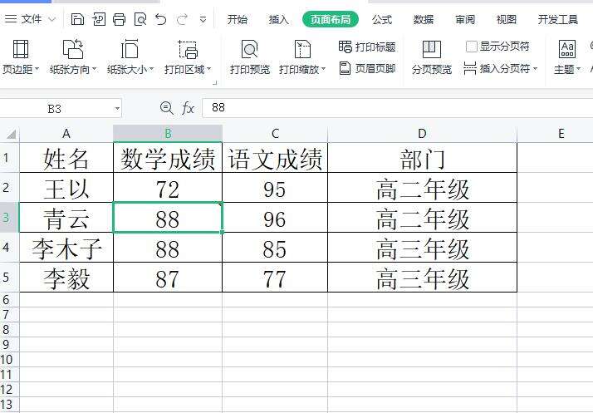This screenshot has width=593, height=413.
Task: Click the 页眉页脚 button
Action: [x=367, y=68]
